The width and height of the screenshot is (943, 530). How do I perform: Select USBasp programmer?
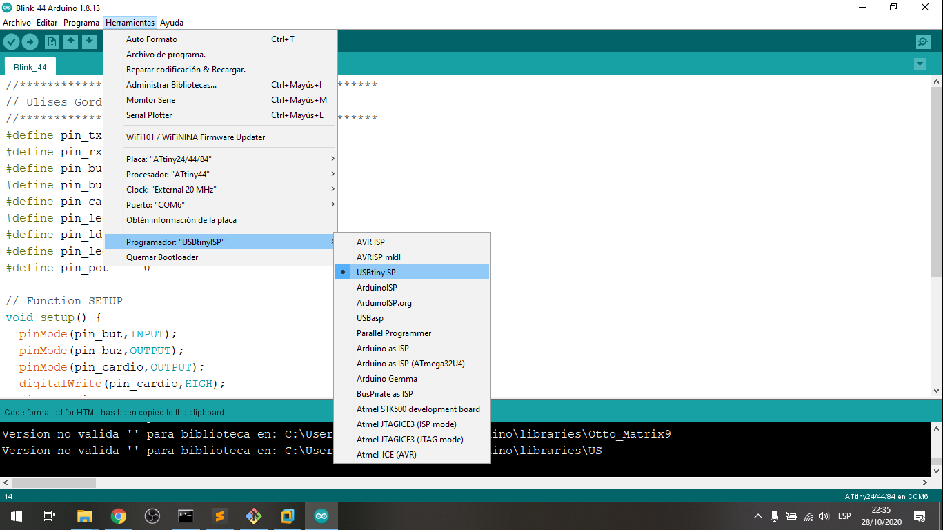(412, 318)
